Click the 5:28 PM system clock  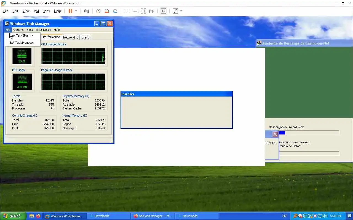[x=335, y=216]
